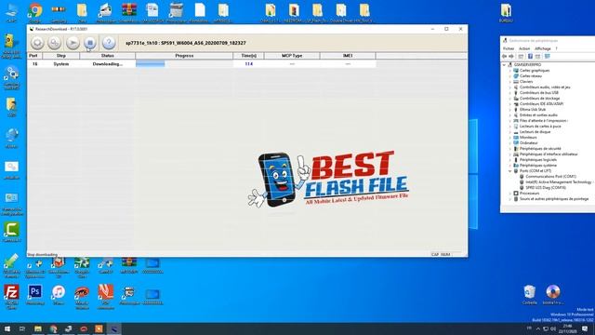
Task: Select Contrôleurs audio, vidéo et jeu entry
Action: 545,87
